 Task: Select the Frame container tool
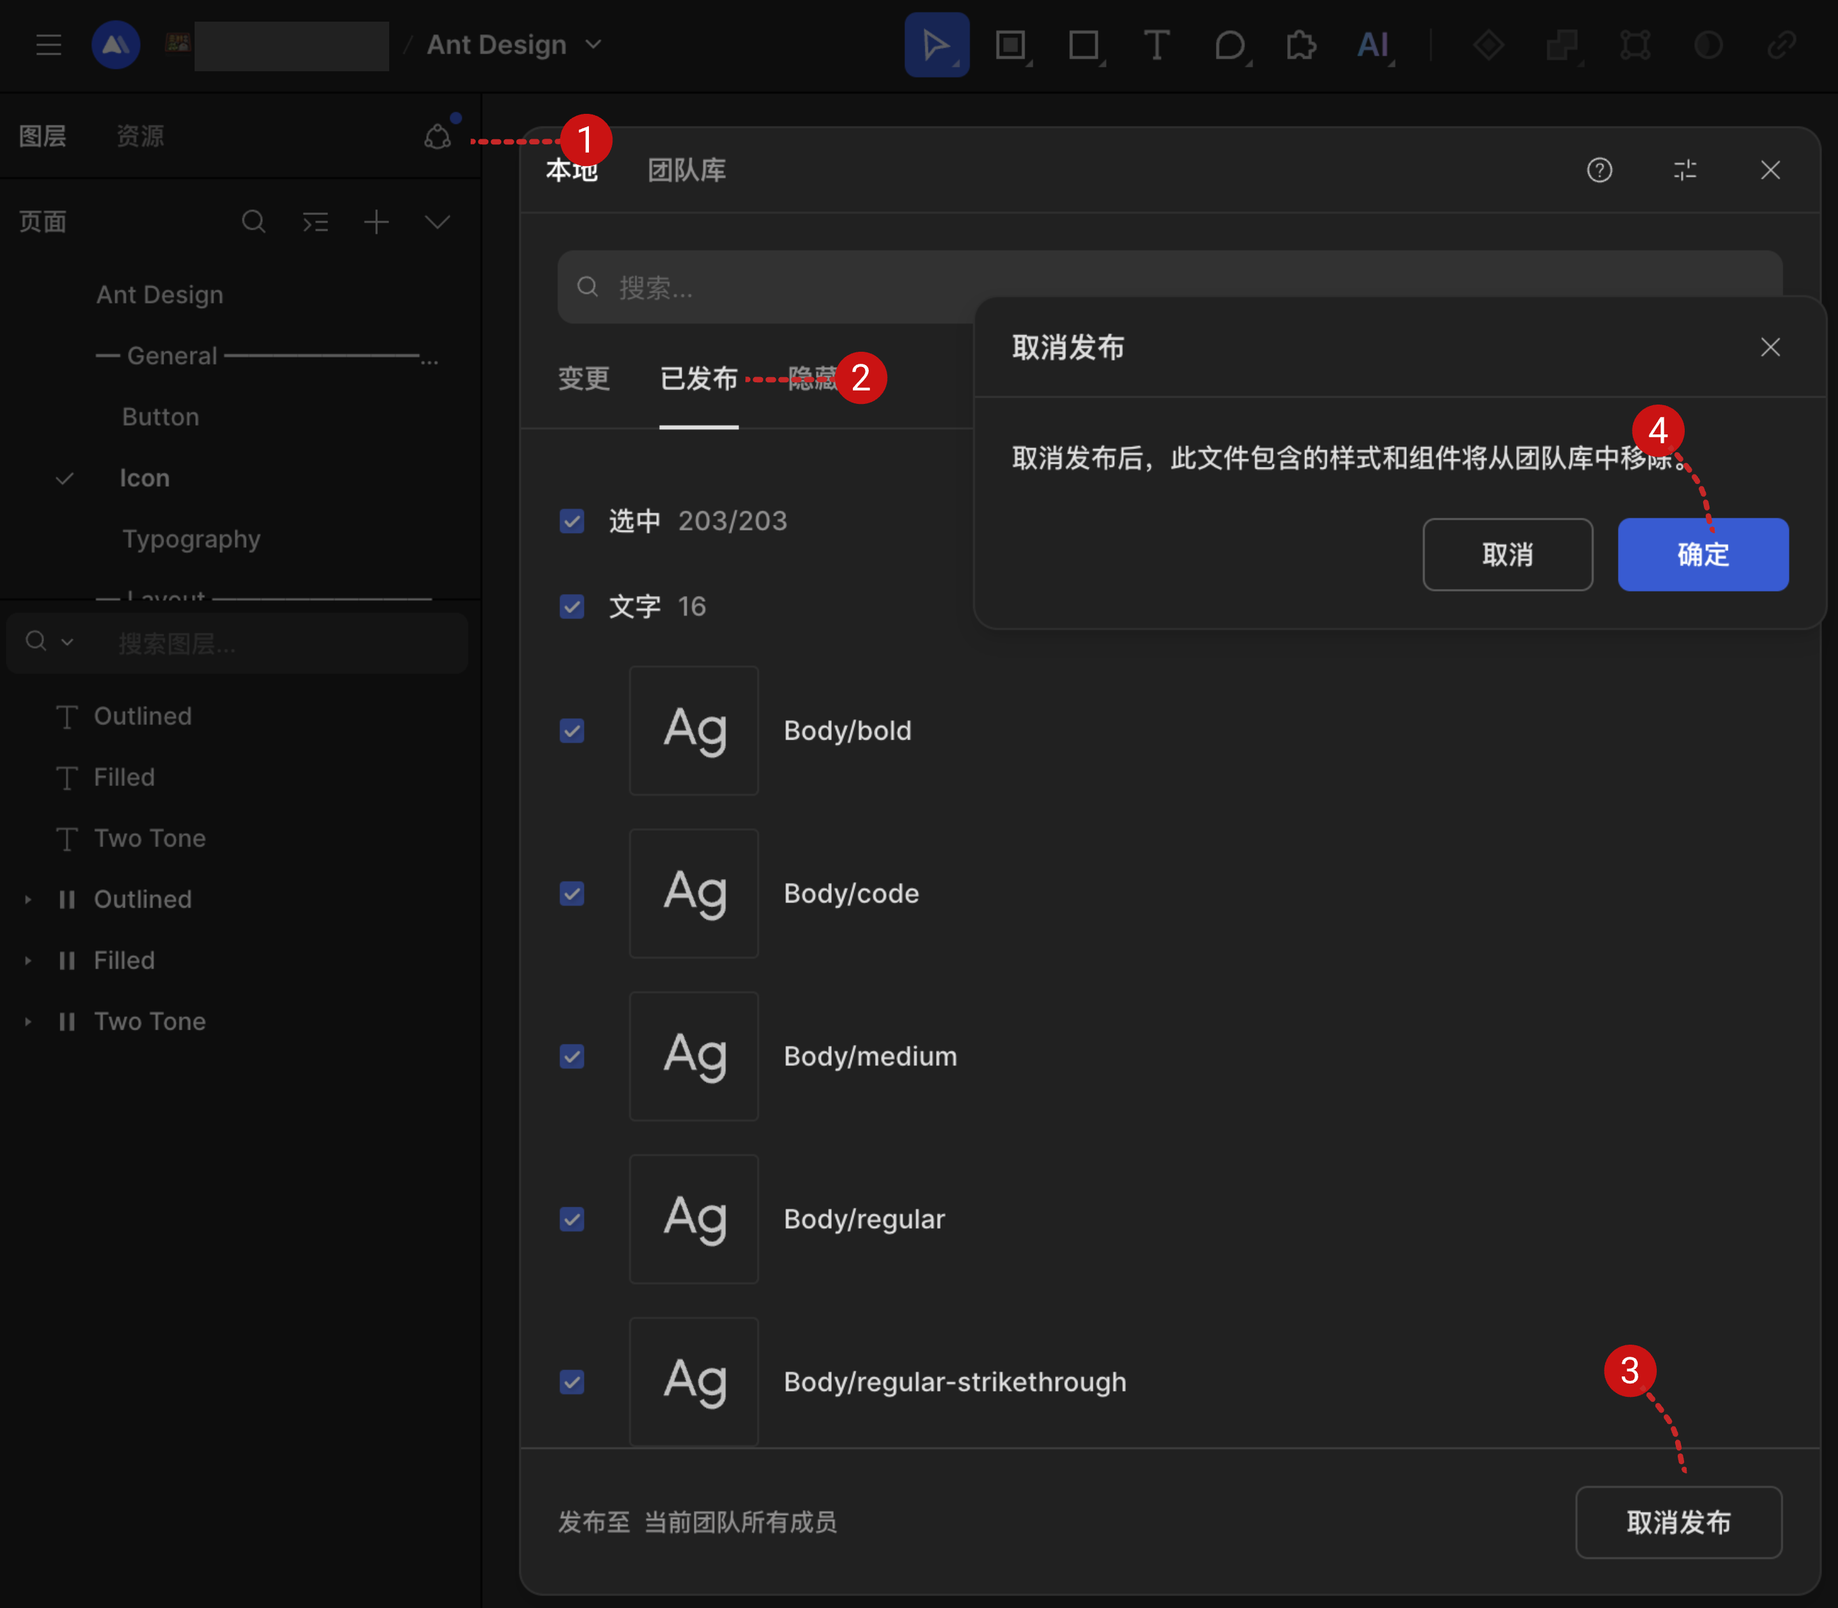pos(1012,45)
